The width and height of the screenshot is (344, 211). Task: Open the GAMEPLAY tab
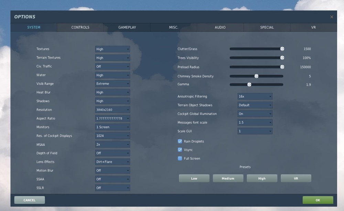(x=127, y=27)
